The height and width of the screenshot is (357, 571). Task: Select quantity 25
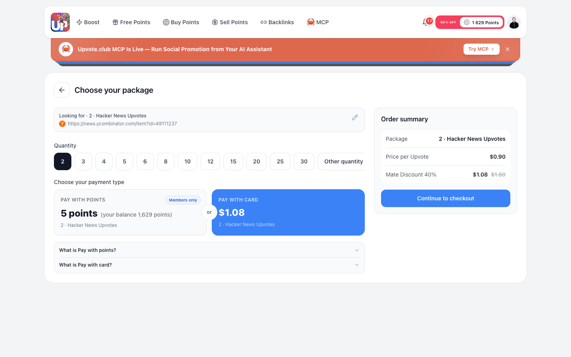[280, 161]
